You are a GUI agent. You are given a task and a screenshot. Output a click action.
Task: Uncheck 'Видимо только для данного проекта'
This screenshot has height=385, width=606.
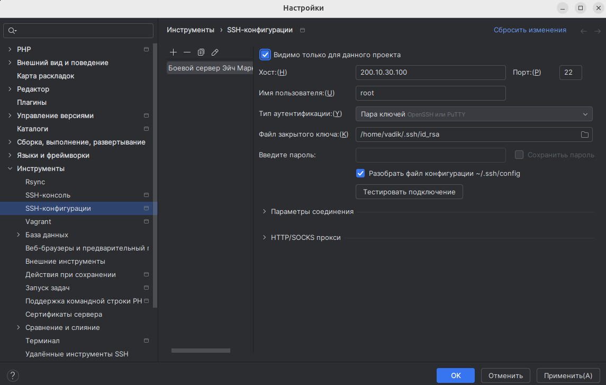tap(266, 55)
